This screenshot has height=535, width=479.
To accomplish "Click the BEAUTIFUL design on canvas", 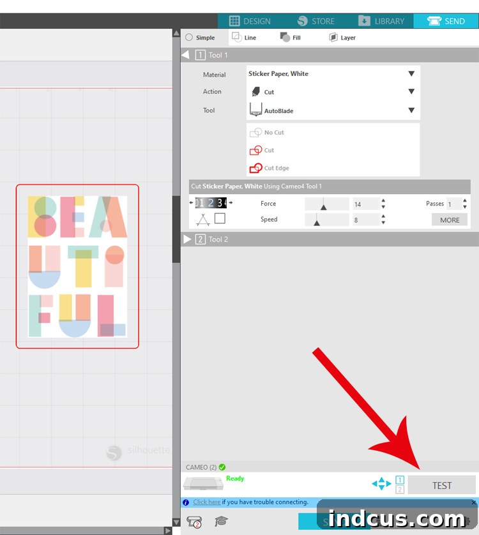I will [77, 266].
